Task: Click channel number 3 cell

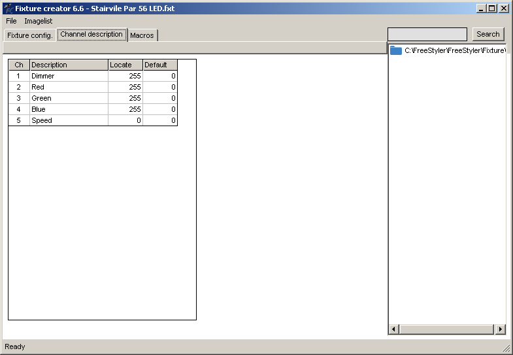Action: 19,98
